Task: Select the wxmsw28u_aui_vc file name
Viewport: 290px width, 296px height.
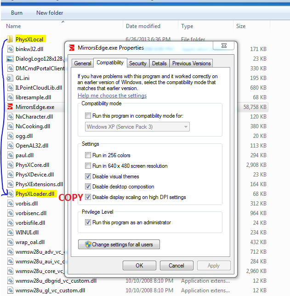Action: coord(40,261)
